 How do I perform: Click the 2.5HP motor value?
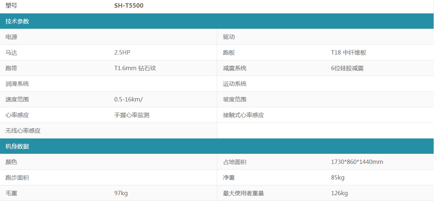(122, 53)
